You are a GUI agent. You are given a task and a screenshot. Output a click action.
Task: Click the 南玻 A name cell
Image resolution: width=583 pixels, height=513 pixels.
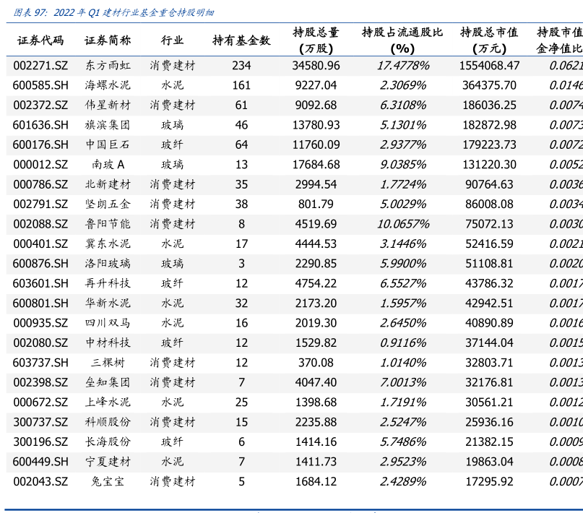[108, 165]
